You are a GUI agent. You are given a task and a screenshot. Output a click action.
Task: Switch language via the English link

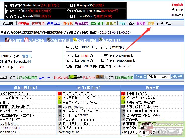point(177,5)
